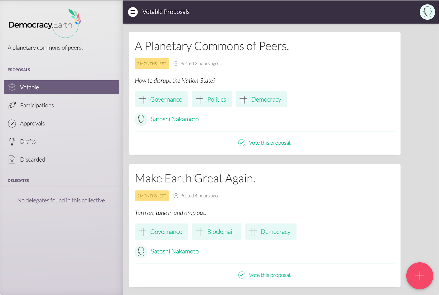Click the red plus new proposal button

tap(420, 276)
